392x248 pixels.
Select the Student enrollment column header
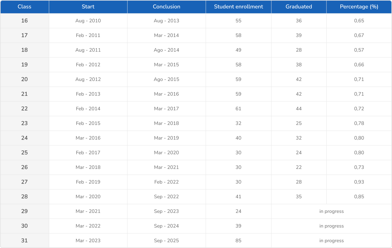tap(239, 7)
